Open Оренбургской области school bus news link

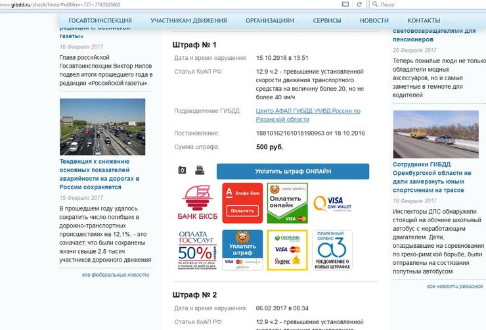click(x=431, y=177)
